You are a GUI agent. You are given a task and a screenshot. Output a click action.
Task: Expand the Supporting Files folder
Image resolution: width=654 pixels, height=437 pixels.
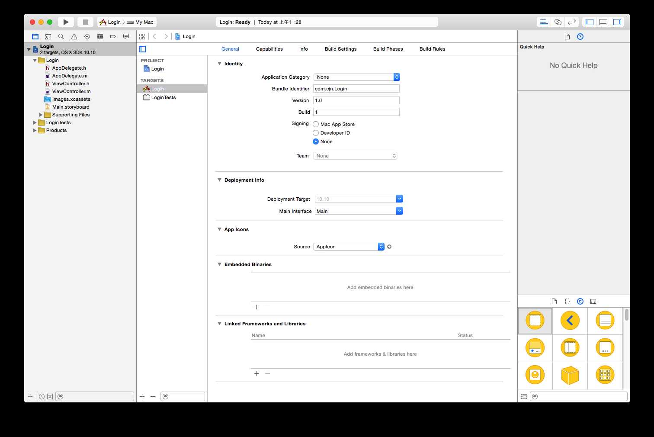[x=41, y=115]
